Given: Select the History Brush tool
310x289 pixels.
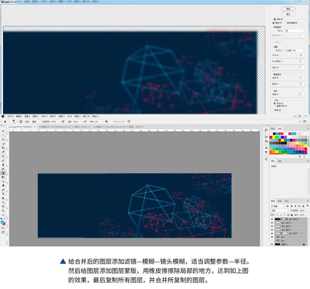Looking at the screenshot, I should pos(3,169).
